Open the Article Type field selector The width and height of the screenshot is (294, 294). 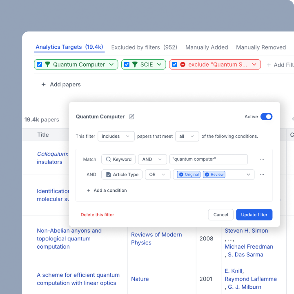pyautogui.click(x=122, y=175)
